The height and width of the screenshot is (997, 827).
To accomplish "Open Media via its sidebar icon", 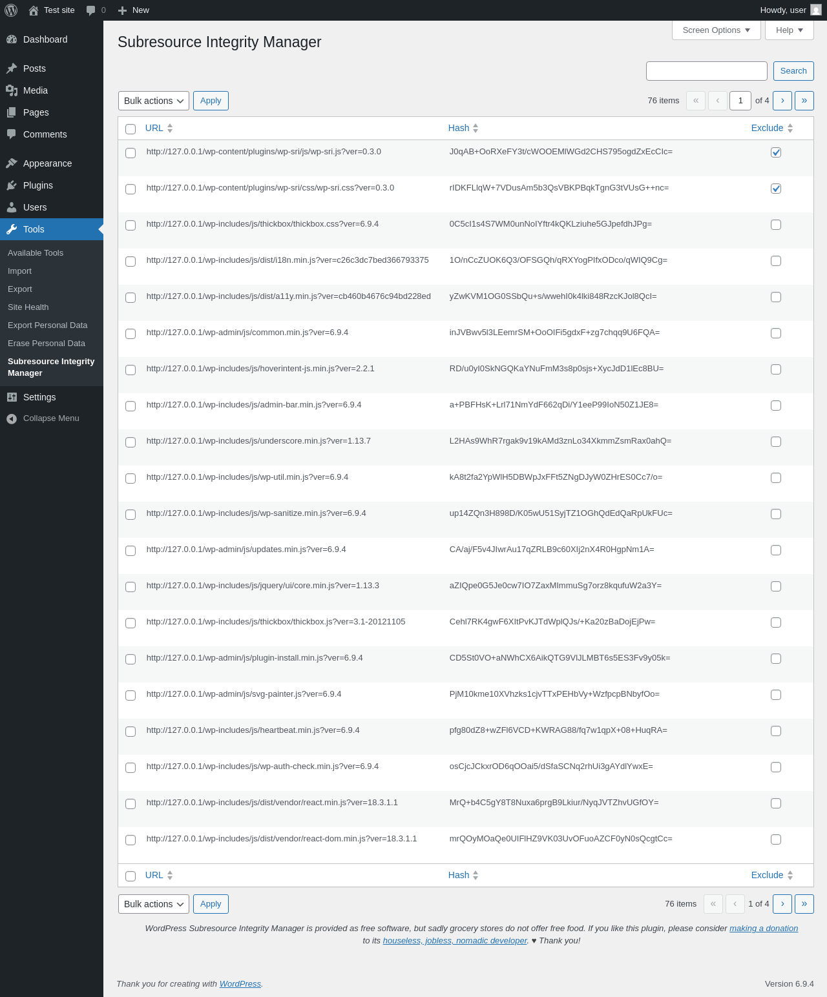I will click(x=12, y=90).
